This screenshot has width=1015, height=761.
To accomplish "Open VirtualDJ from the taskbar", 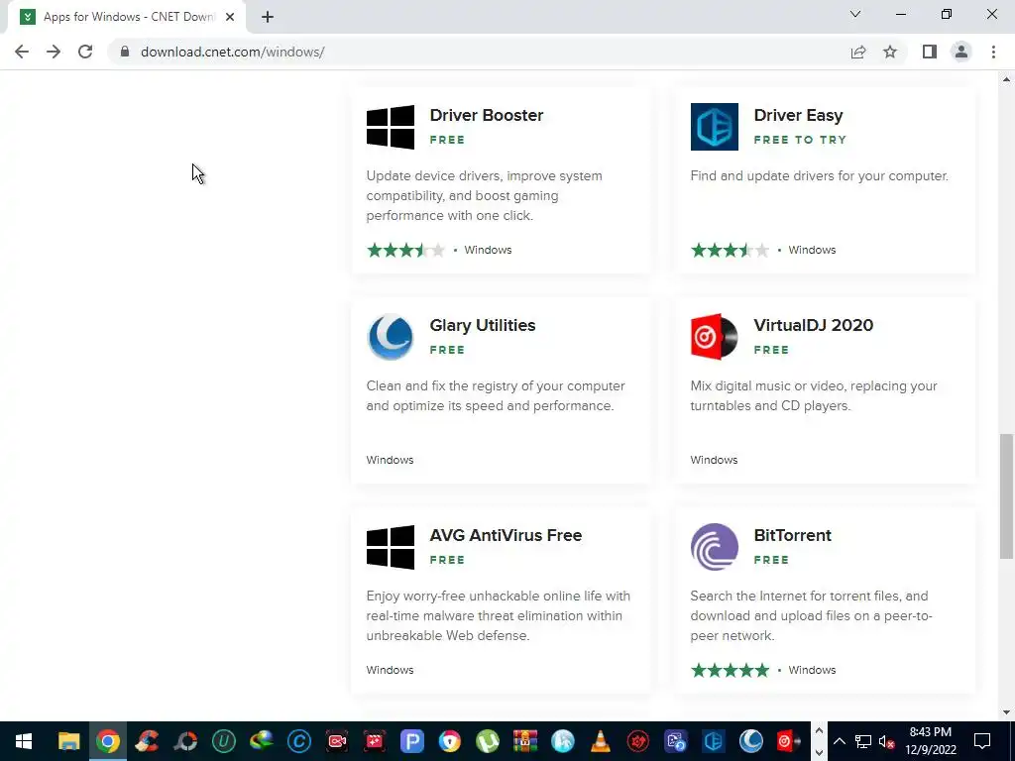I will 788,741.
